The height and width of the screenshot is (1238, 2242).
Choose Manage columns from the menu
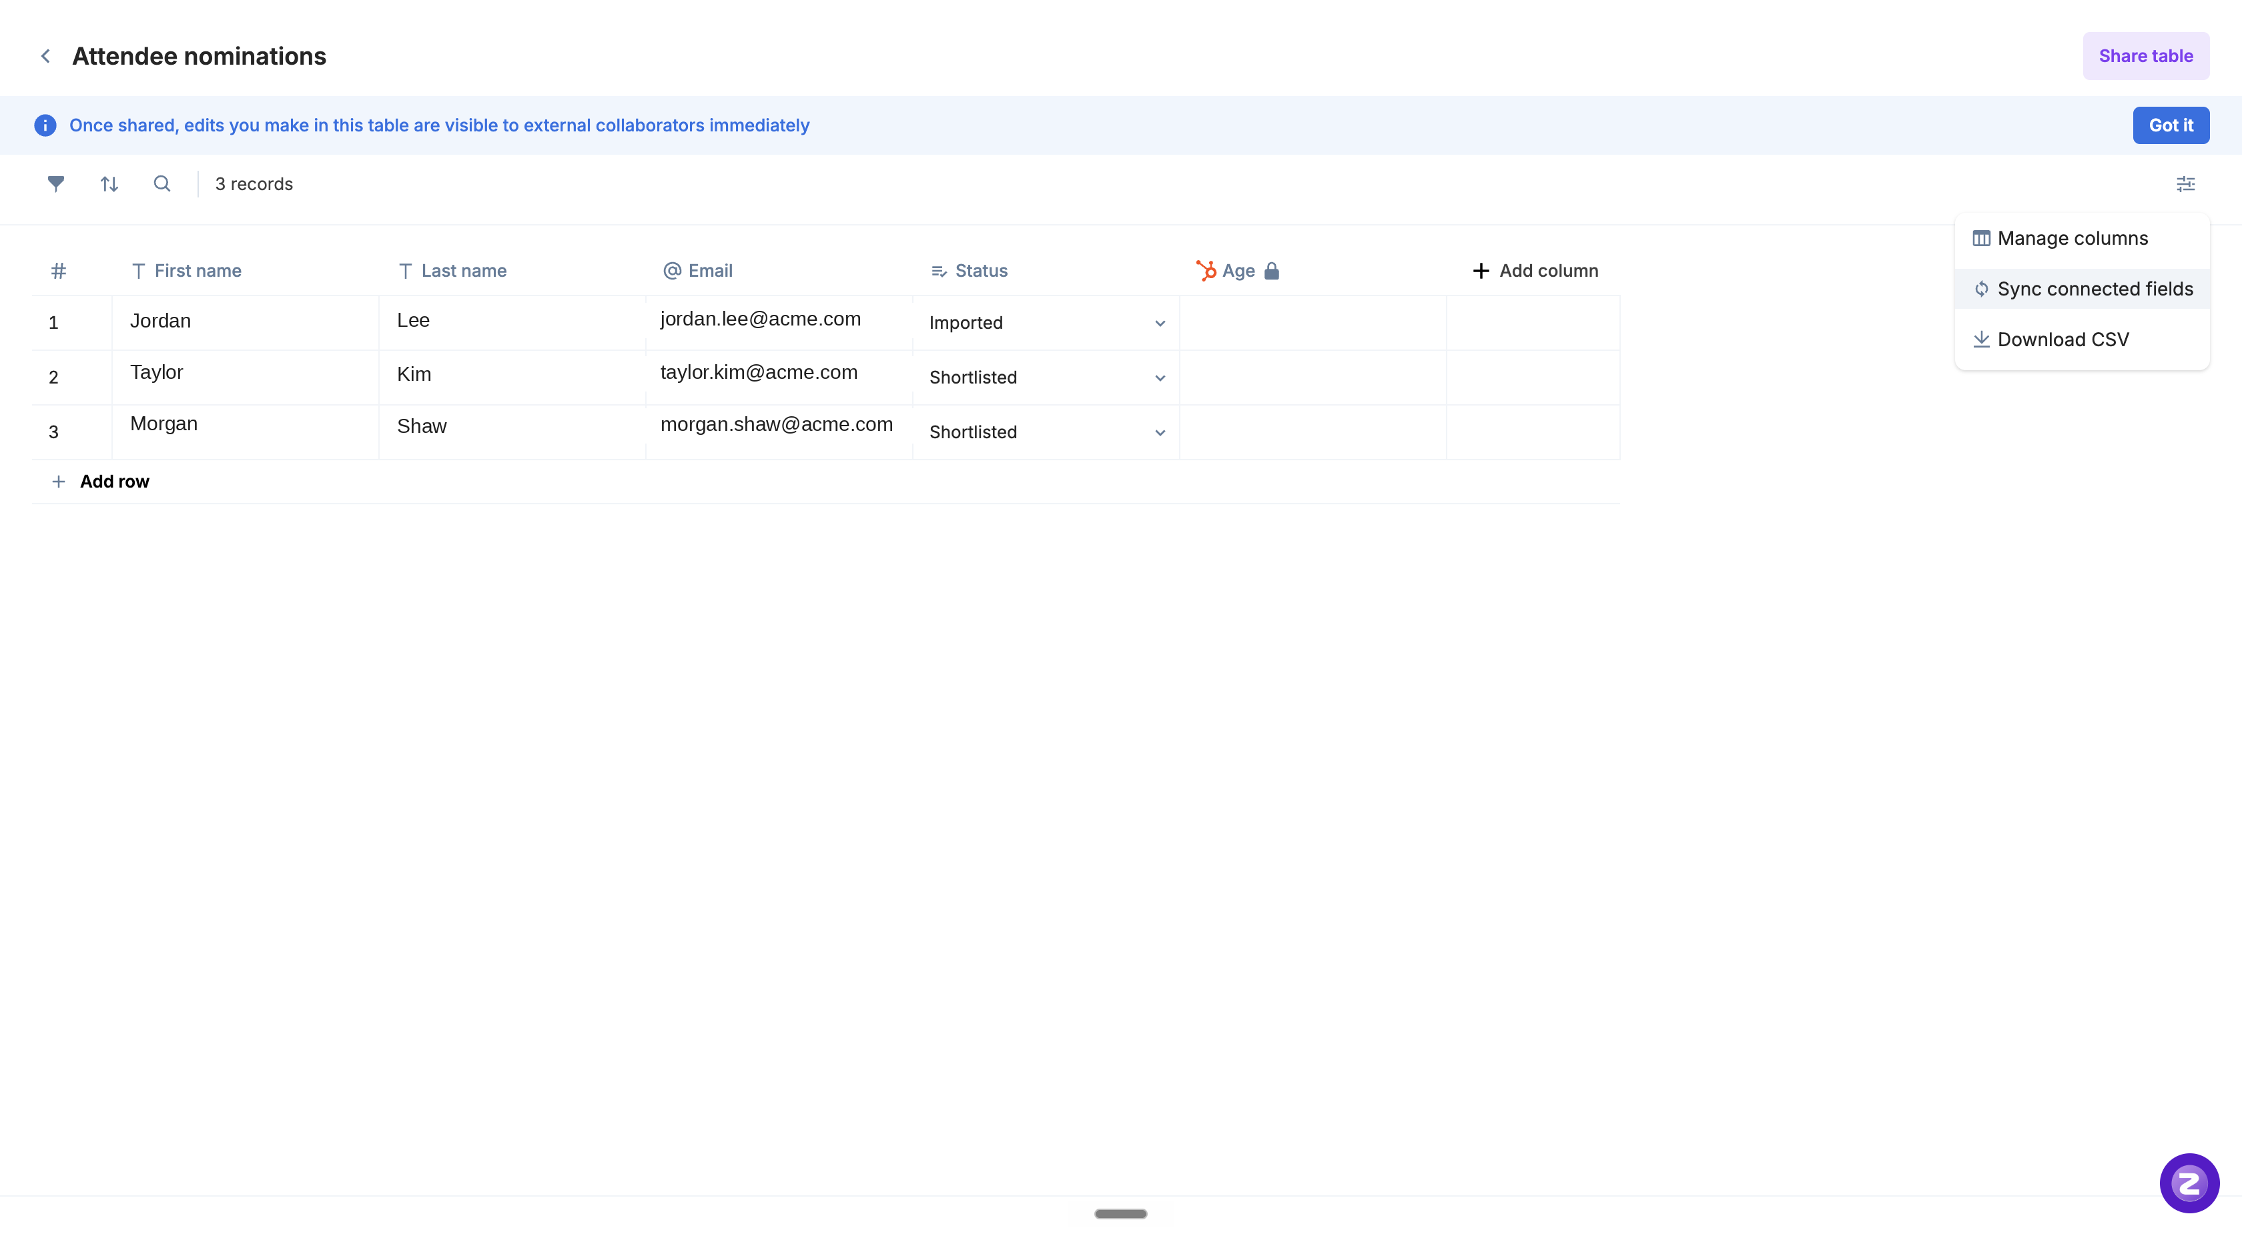click(x=2081, y=238)
